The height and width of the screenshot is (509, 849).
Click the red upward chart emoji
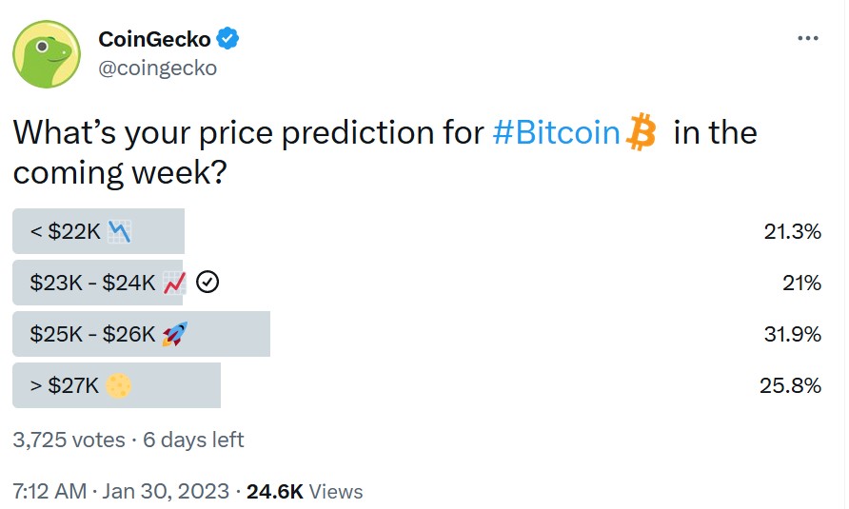(x=175, y=283)
